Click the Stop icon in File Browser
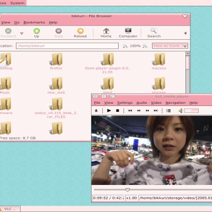This screenshot has width=212, height=212. pos(58,31)
